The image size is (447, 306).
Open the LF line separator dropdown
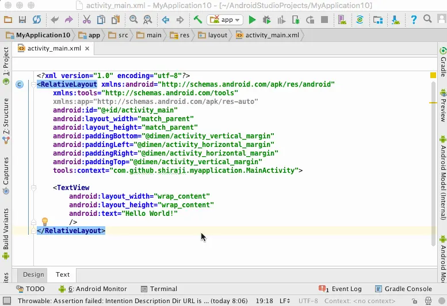click(x=285, y=301)
